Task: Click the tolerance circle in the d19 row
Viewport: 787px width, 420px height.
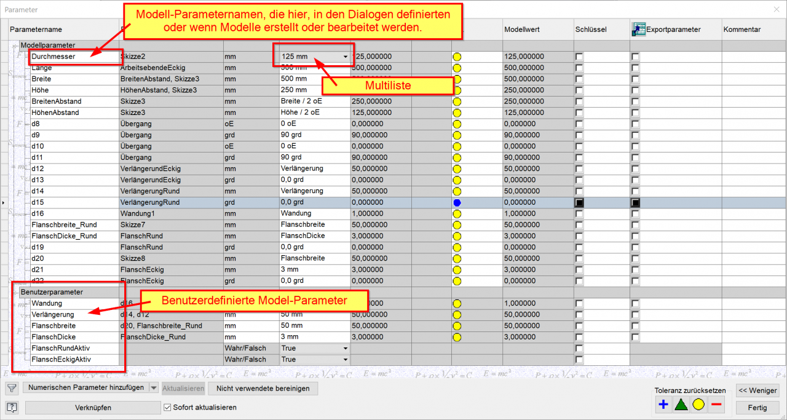Action: 457,247
